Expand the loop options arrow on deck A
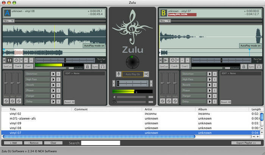This screenshot has width=265, height=155. 21,60
